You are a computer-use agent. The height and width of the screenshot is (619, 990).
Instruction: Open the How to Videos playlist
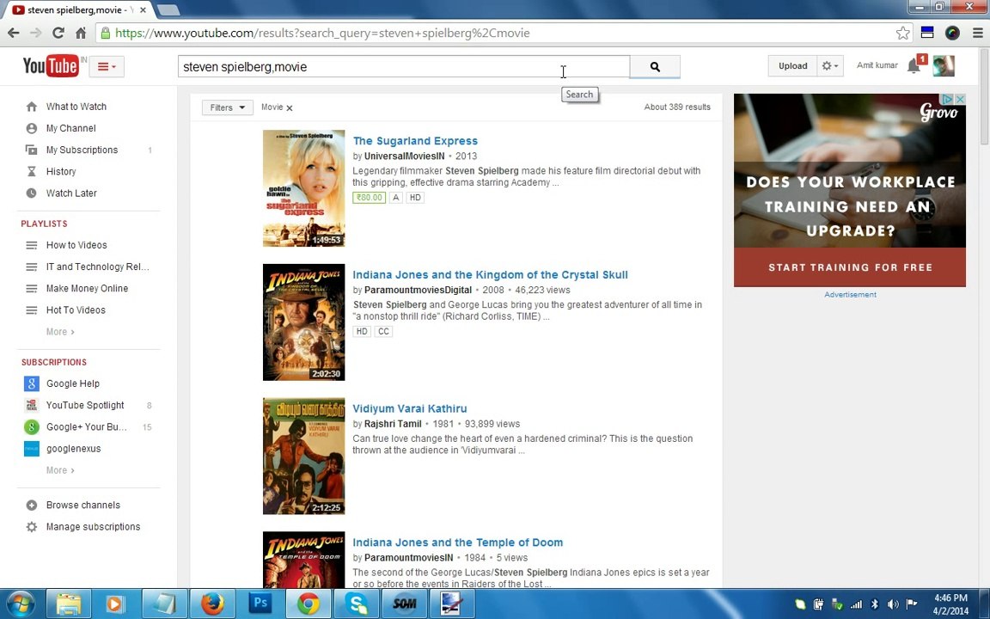[76, 245]
